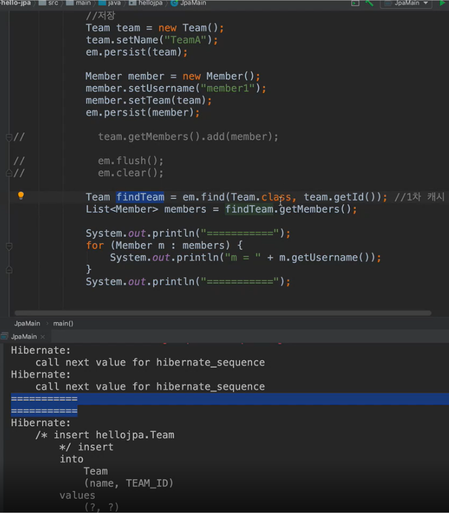
Task: Click the Build project hammer icon
Action: [369, 3]
